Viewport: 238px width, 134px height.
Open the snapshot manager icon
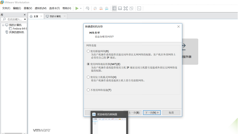107,9
